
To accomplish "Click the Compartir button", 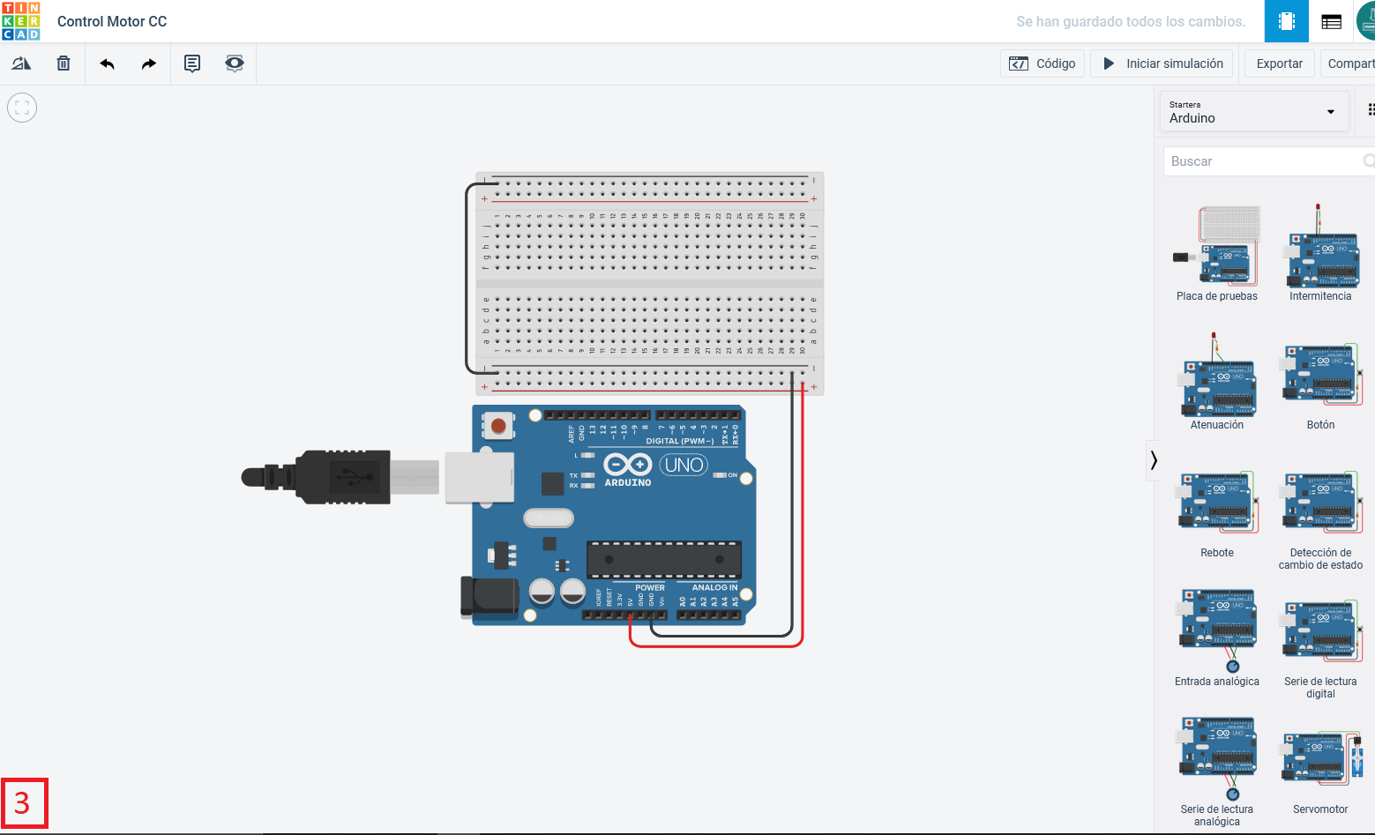I will click(x=1349, y=63).
